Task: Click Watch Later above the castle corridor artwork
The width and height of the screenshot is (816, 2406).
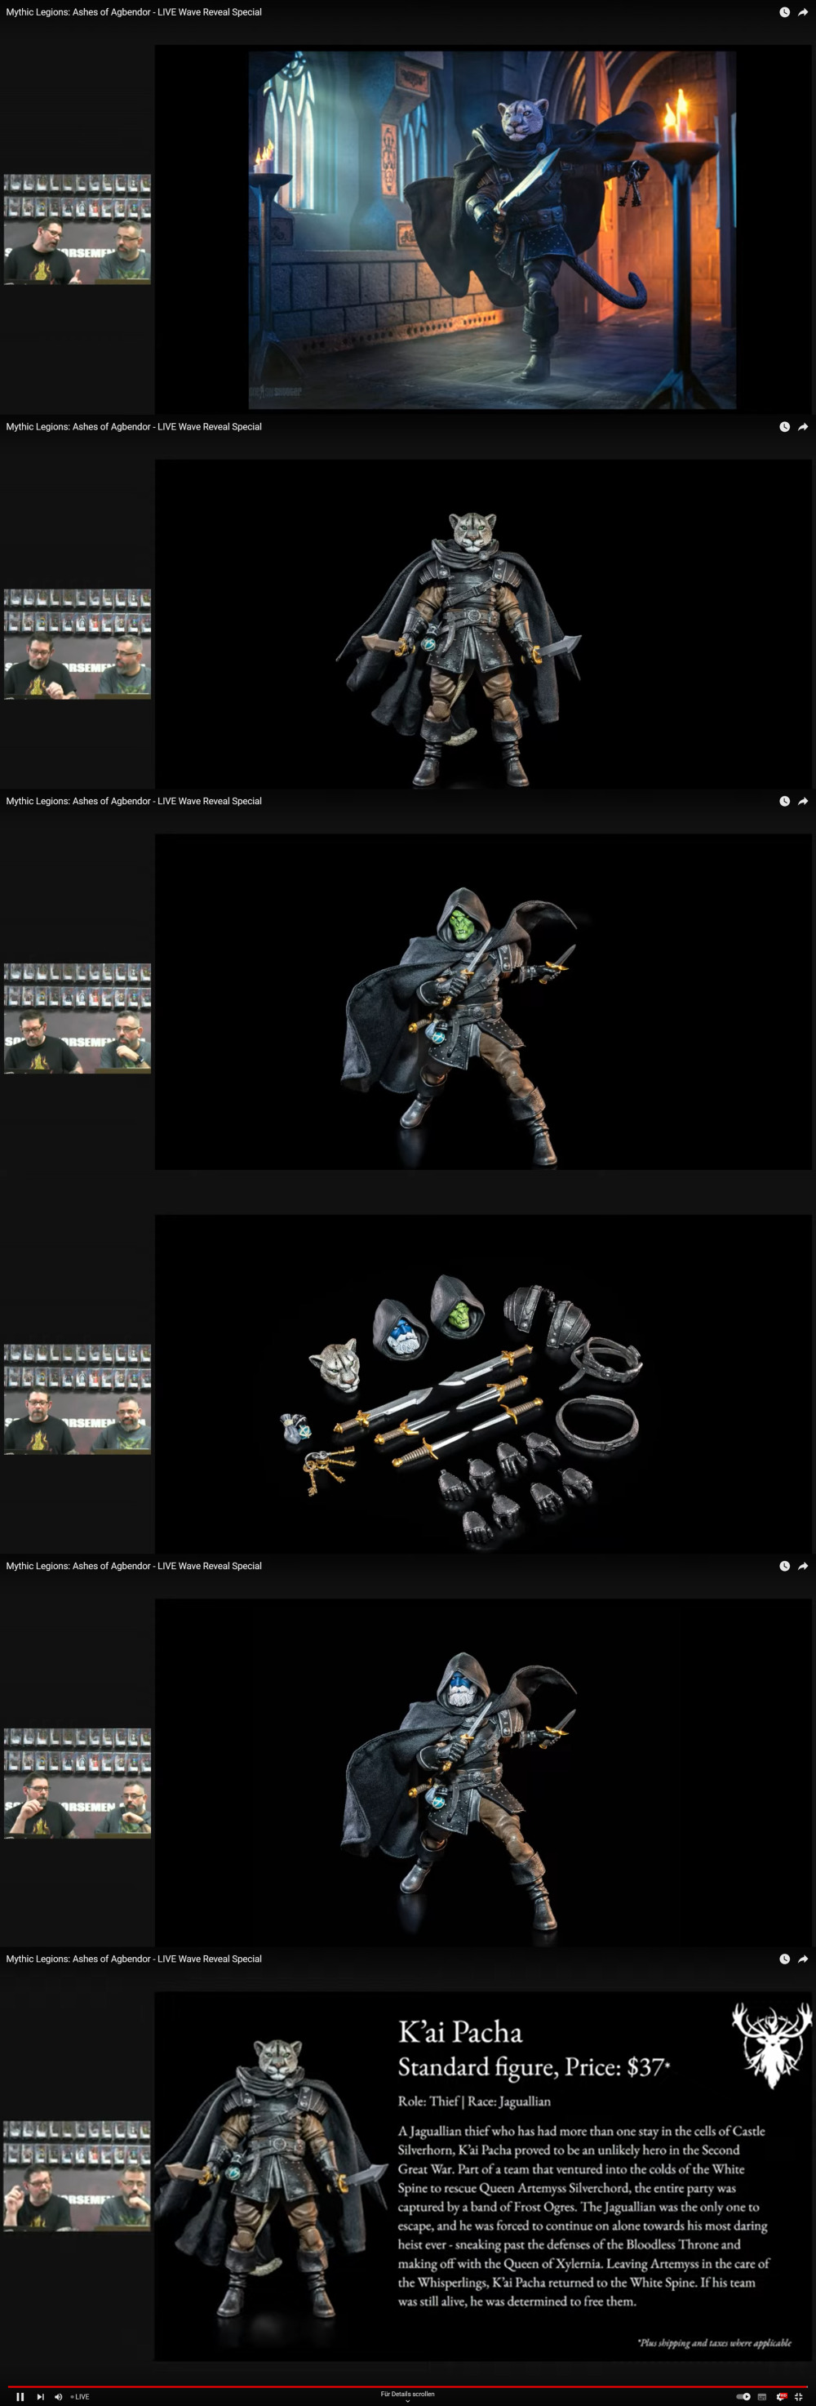Action: click(784, 12)
